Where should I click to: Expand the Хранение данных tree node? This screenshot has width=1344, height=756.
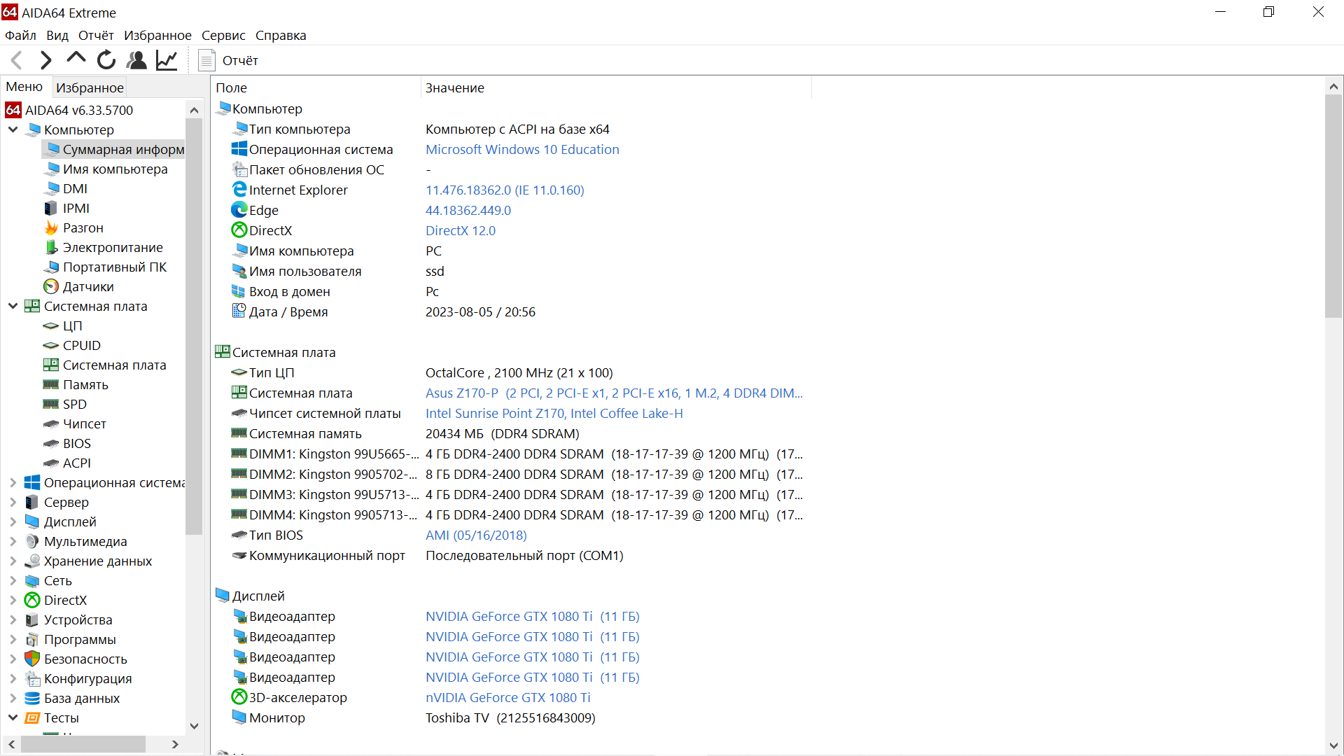(13, 561)
